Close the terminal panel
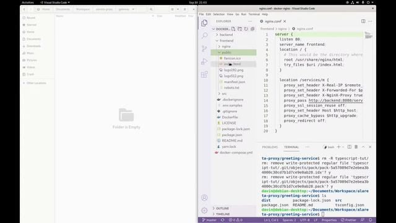 [x=370, y=147]
